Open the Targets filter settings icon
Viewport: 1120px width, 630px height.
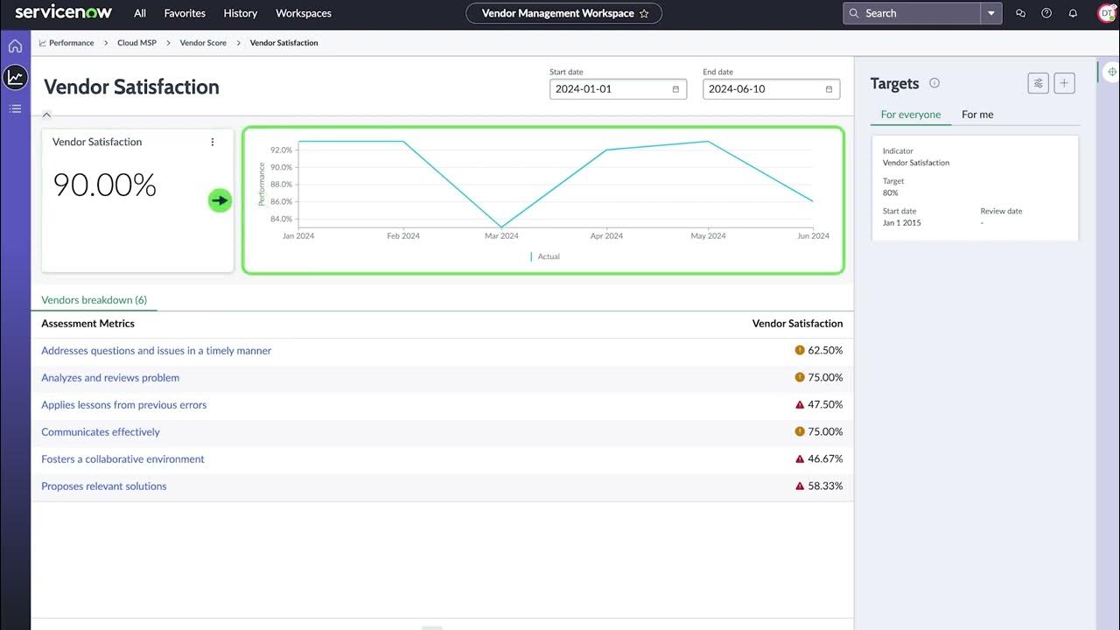click(x=1038, y=82)
